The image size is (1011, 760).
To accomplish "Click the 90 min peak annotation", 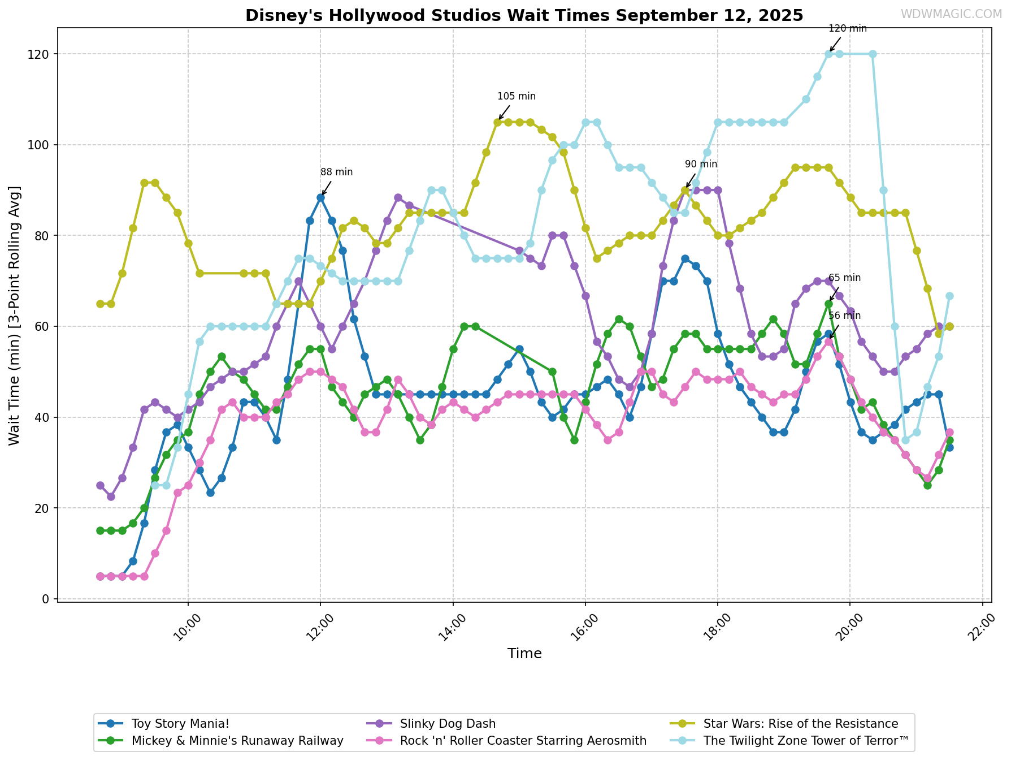I will pos(701,165).
